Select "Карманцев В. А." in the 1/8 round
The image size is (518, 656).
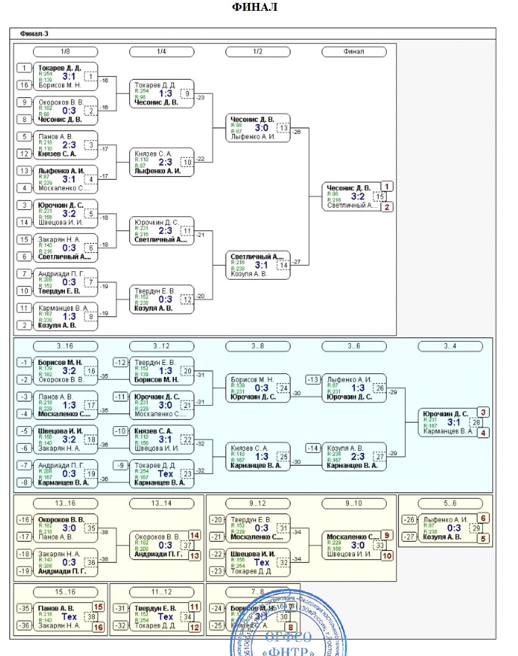[x=63, y=308]
